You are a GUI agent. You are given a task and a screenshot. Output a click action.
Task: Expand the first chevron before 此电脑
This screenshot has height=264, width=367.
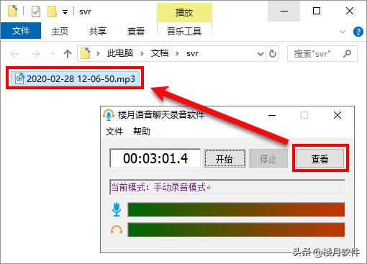tap(98, 53)
